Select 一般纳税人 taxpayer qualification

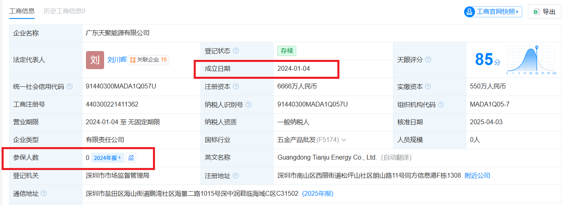293,122
